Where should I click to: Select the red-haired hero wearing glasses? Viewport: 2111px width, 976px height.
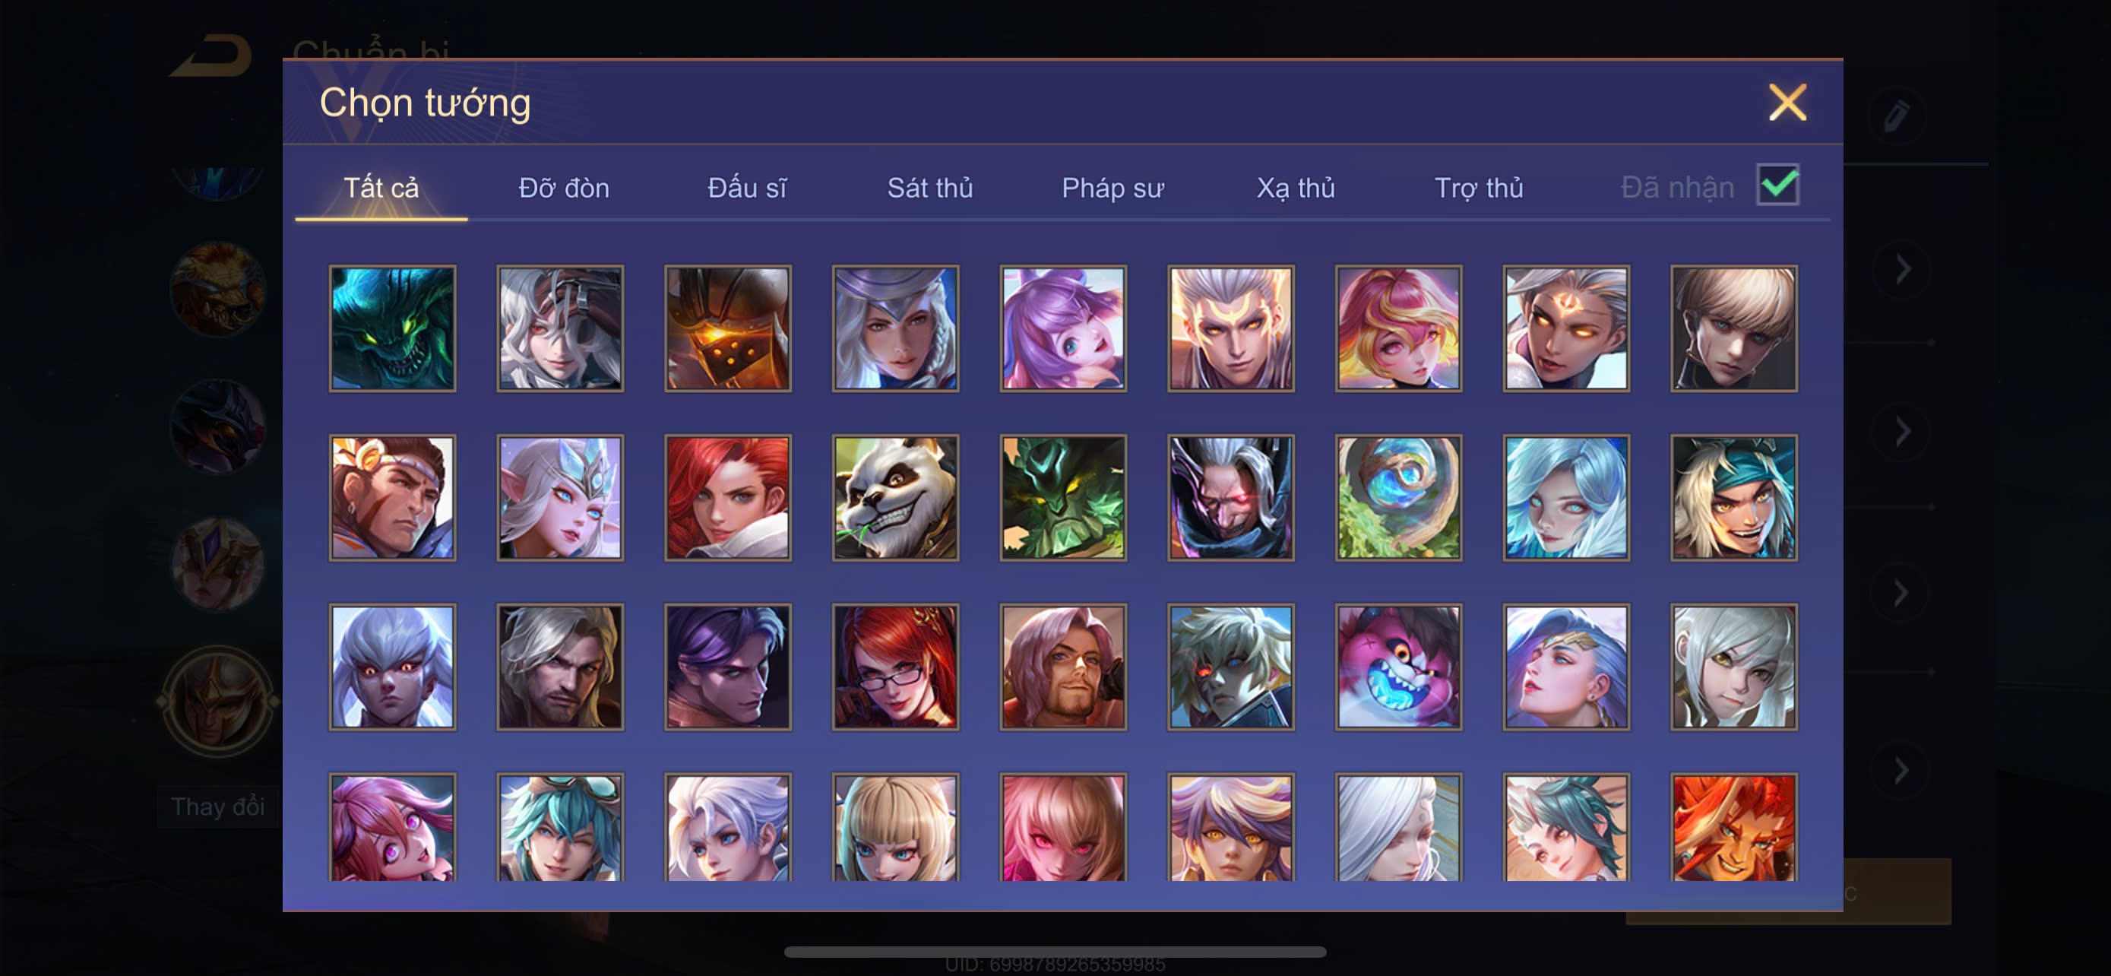click(895, 667)
